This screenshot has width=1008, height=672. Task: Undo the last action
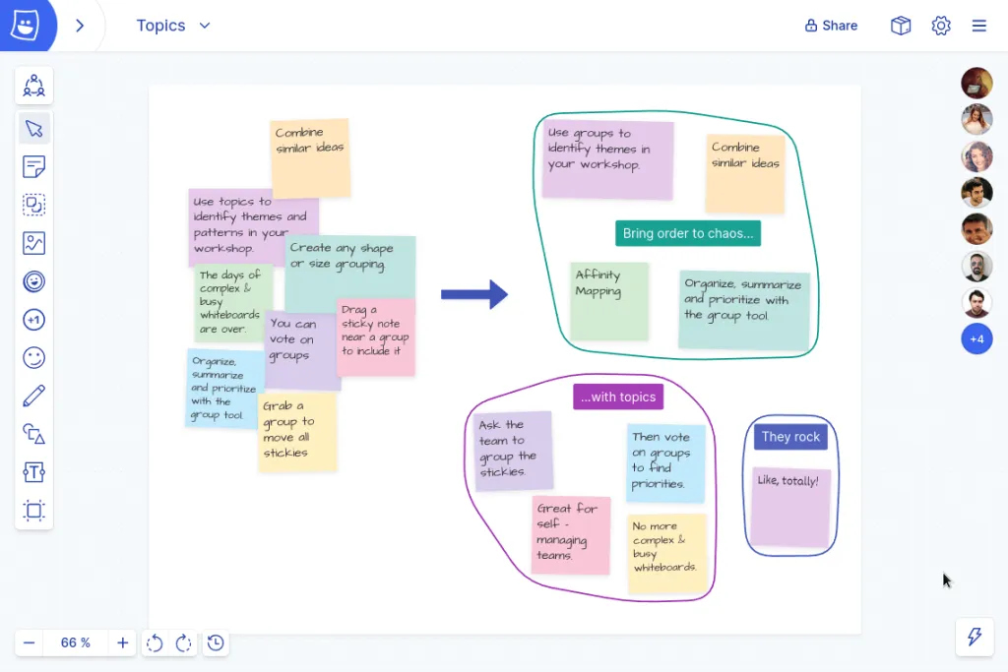tap(155, 643)
